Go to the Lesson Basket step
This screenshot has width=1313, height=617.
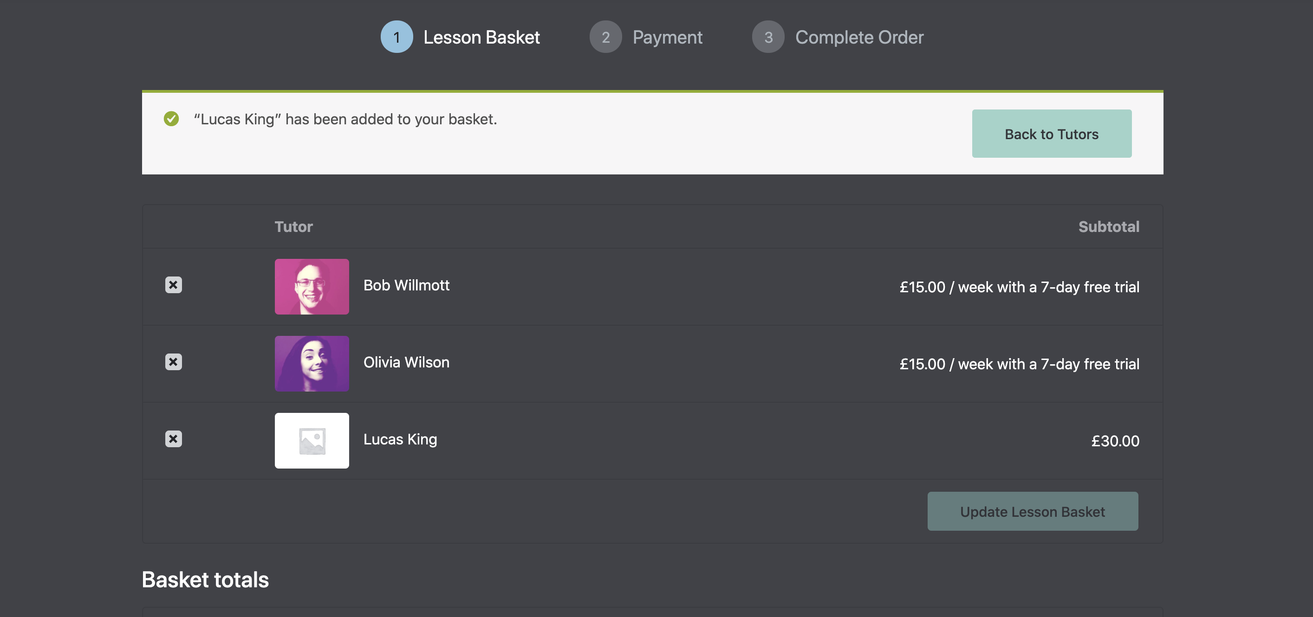coord(481,37)
